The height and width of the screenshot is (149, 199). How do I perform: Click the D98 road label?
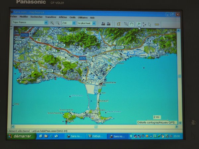click(89, 57)
